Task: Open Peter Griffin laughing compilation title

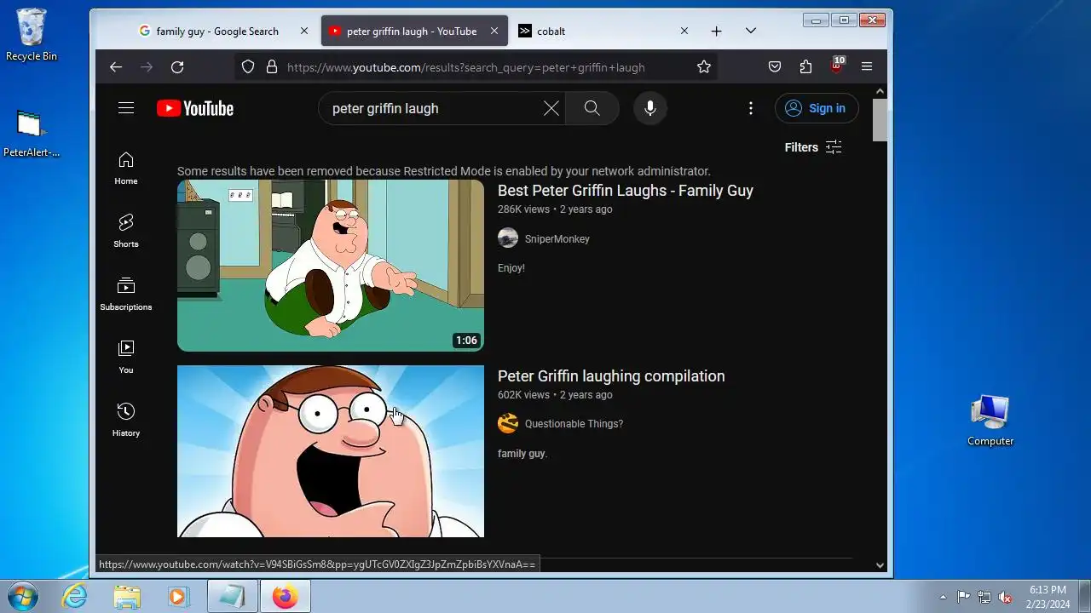Action: tap(611, 376)
